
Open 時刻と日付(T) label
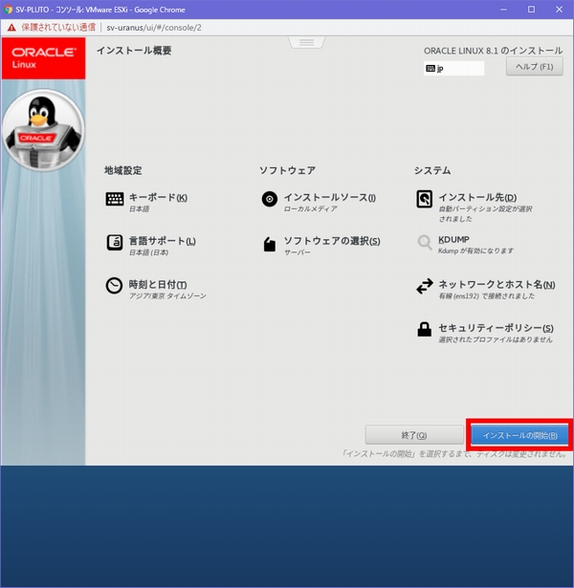(x=158, y=284)
